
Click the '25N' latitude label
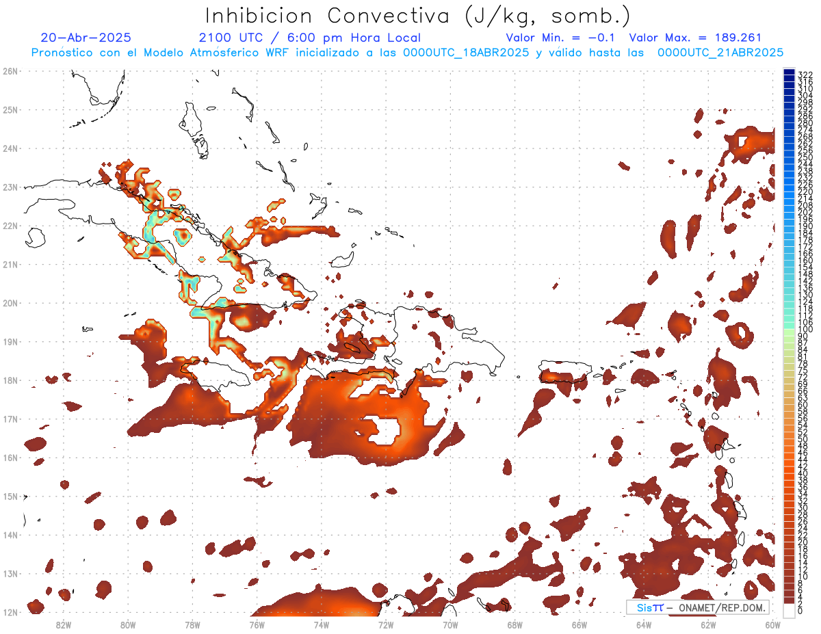(10, 109)
